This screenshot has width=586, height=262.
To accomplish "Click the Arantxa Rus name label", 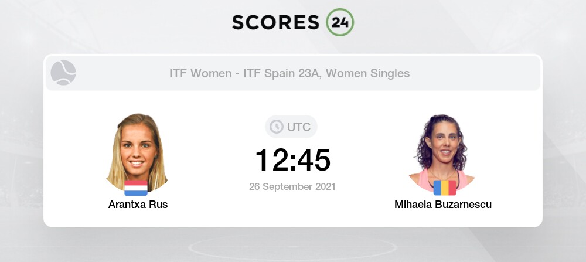I will tap(138, 205).
